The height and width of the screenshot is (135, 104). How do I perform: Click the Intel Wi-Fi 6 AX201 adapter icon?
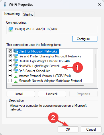pyautogui.click(x=11, y=29)
